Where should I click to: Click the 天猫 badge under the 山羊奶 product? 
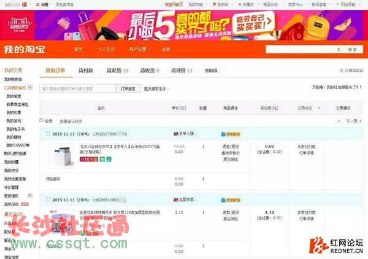93,159
